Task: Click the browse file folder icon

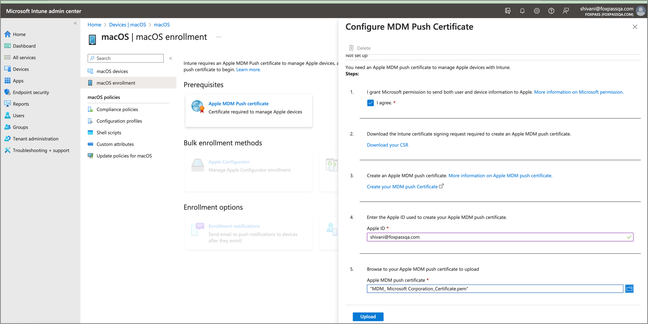Action: (629, 289)
